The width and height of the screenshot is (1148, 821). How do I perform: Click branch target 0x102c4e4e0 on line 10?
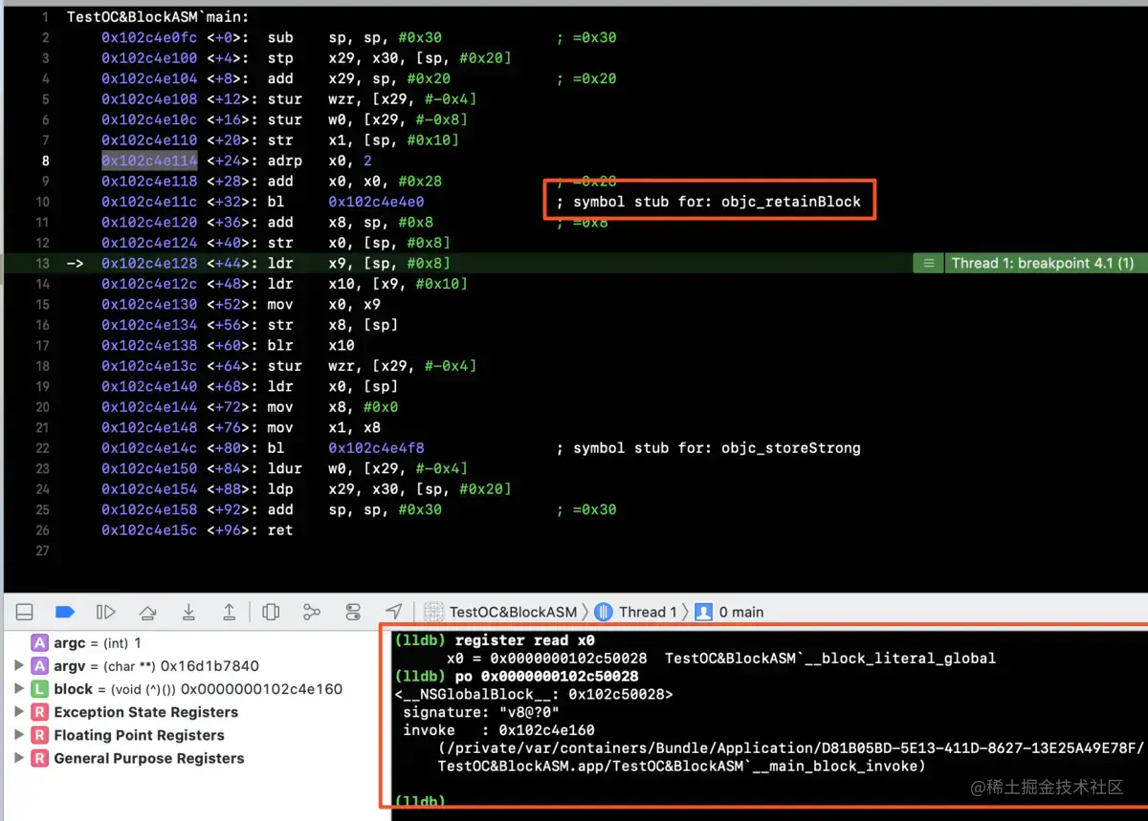(x=376, y=202)
